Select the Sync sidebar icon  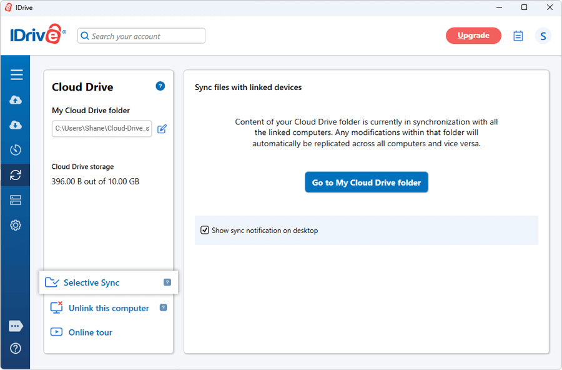click(16, 175)
